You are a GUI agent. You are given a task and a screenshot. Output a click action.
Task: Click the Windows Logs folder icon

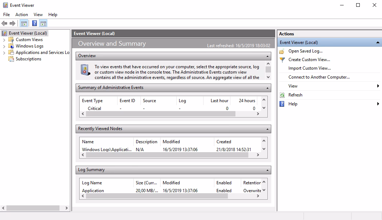(11, 46)
